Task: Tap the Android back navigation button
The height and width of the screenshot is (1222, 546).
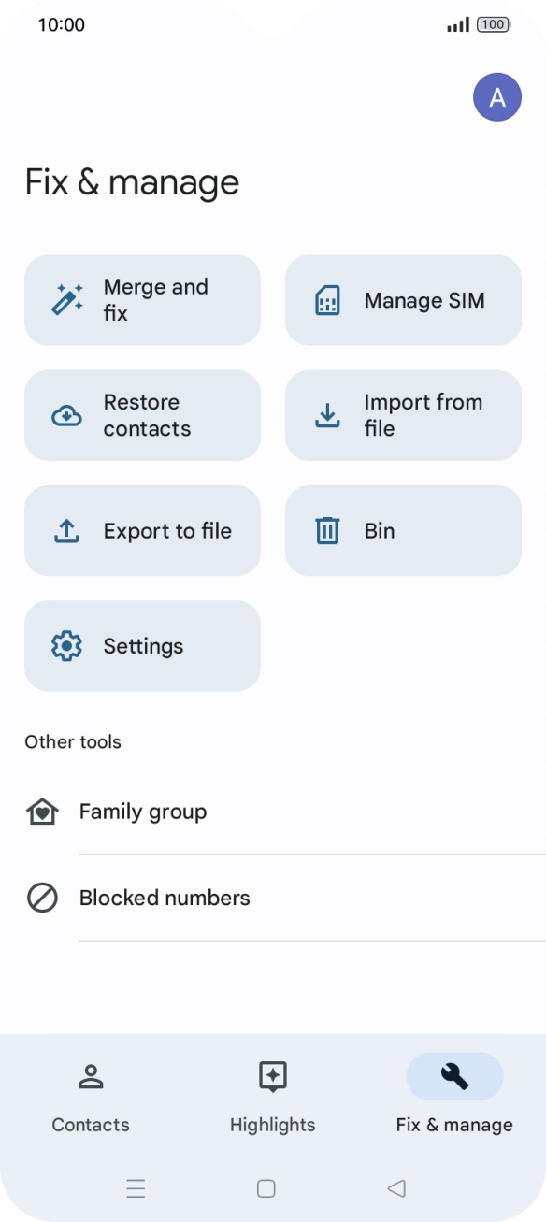Action: [396, 1188]
